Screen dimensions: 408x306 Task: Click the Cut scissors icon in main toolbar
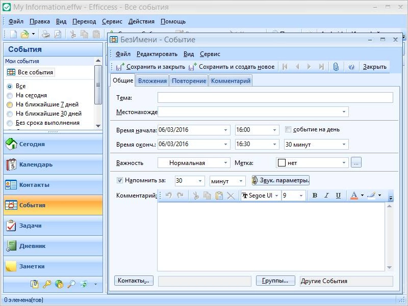[x=73, y=34]
